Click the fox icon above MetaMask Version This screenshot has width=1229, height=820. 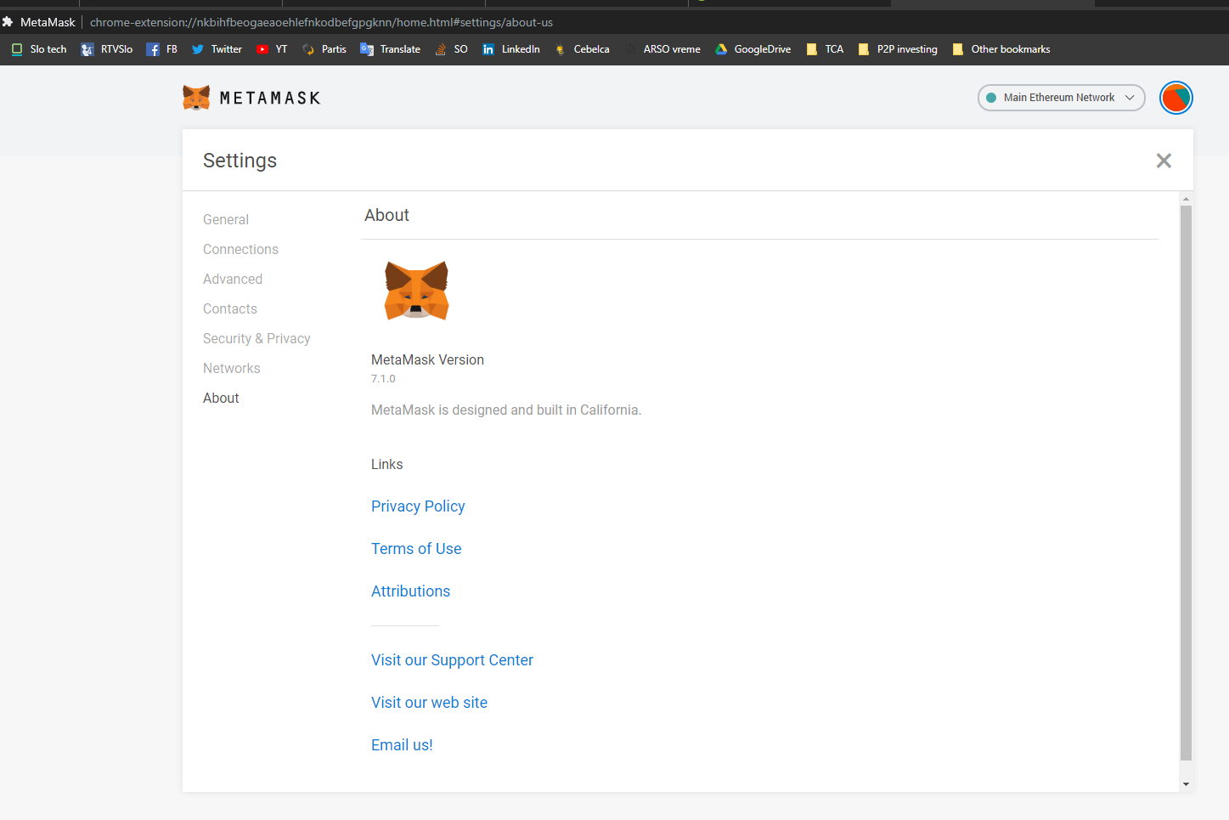pos(415,291)
